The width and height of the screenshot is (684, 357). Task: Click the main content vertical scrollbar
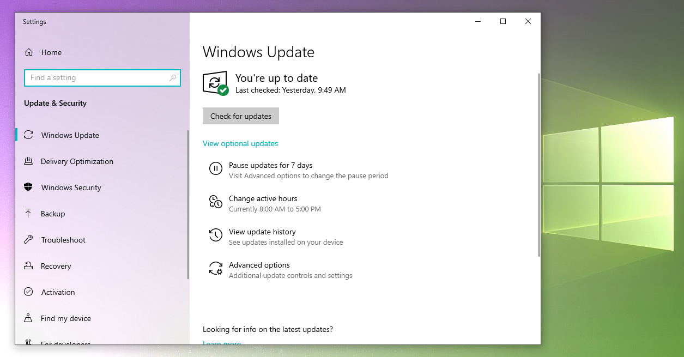(x=539, y=164)
